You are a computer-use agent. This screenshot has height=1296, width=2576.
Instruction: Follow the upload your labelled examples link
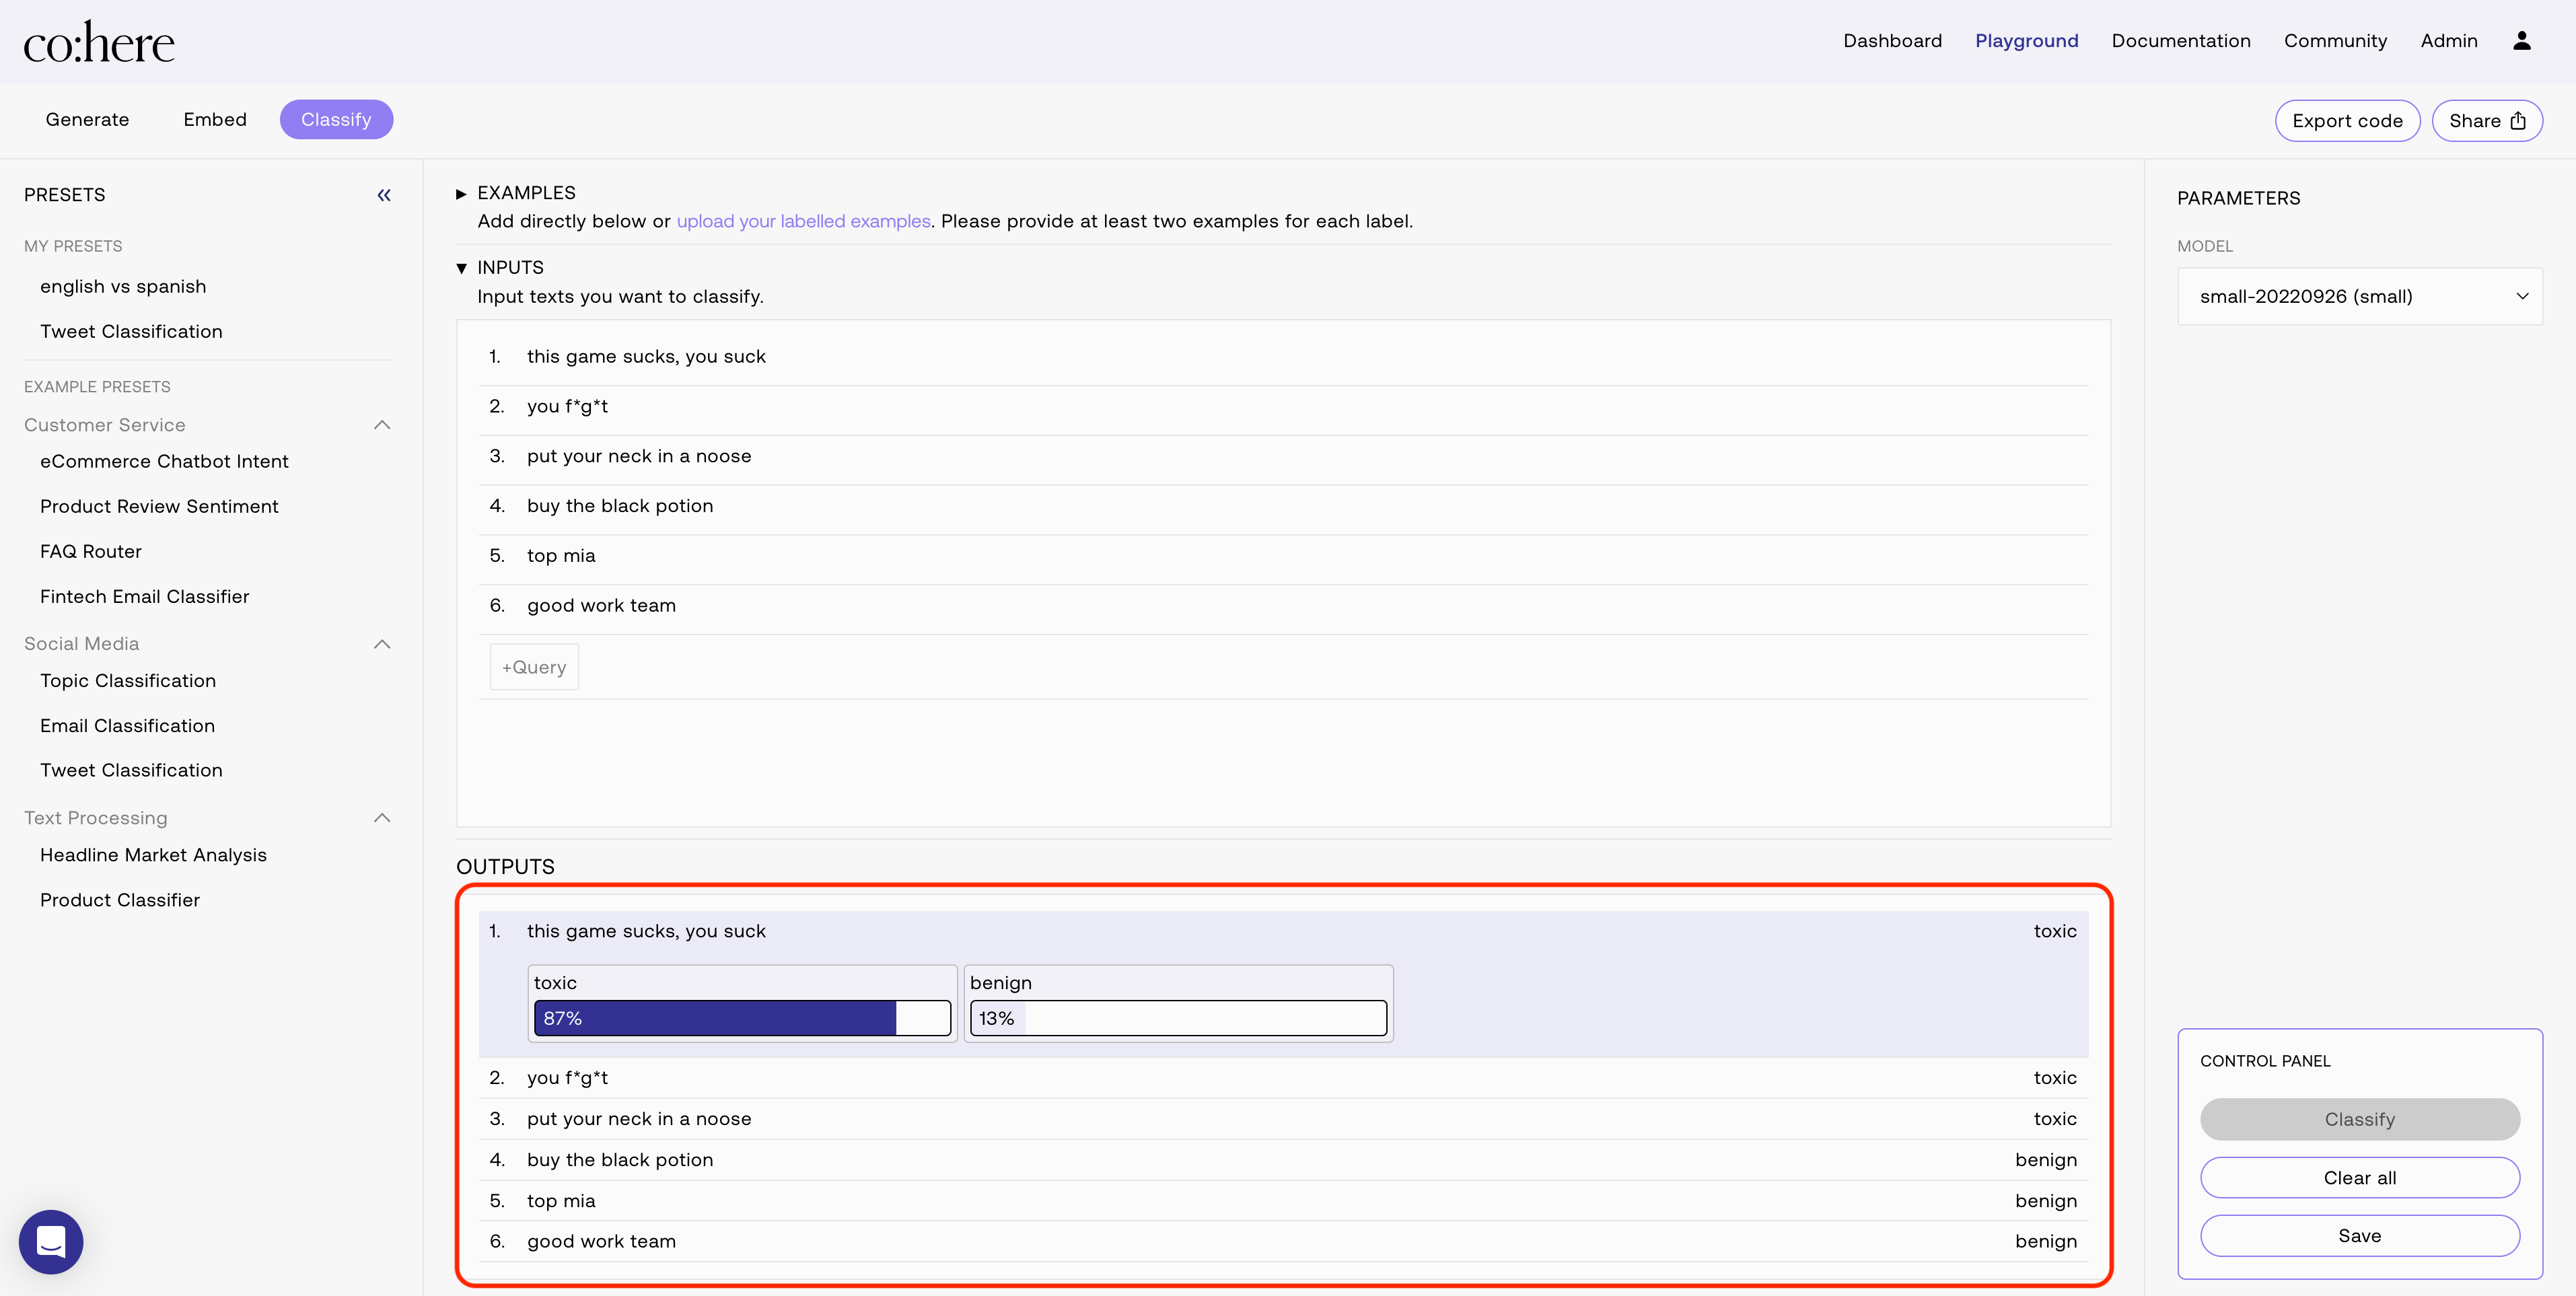pyautogui.click(x=803, y=222)
